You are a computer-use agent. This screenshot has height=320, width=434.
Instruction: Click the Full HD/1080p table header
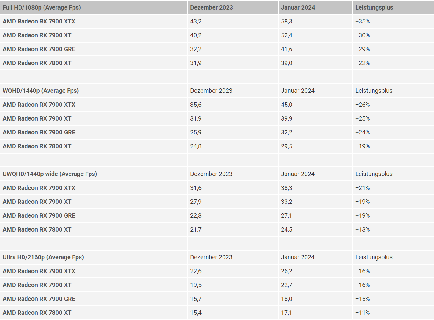pos(42,8)
